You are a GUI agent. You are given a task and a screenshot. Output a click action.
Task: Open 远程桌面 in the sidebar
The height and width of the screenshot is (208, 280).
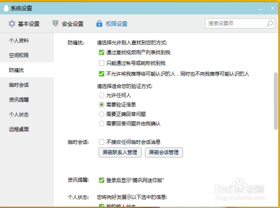18,129
